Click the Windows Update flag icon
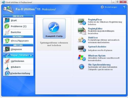Image resolution: width=128 pixels, height=98 pixels. (82, 58)
